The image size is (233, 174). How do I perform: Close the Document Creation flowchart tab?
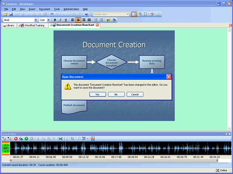pyautogui.click(x=97, y=25)
